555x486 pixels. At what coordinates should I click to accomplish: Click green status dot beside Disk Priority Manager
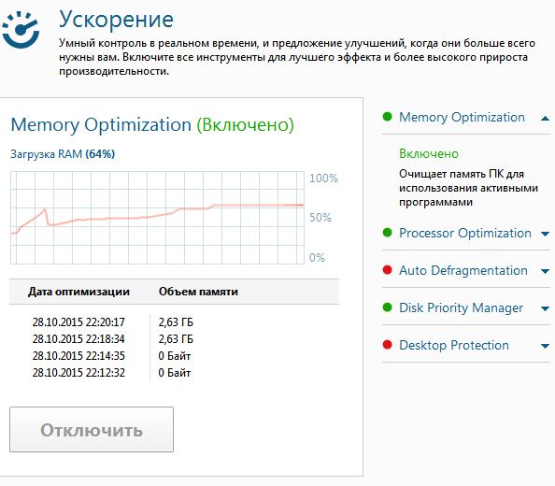pyautogui.click(x=387, y=307)
